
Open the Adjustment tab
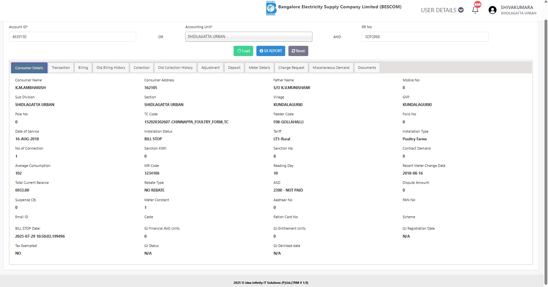[210, 68]
